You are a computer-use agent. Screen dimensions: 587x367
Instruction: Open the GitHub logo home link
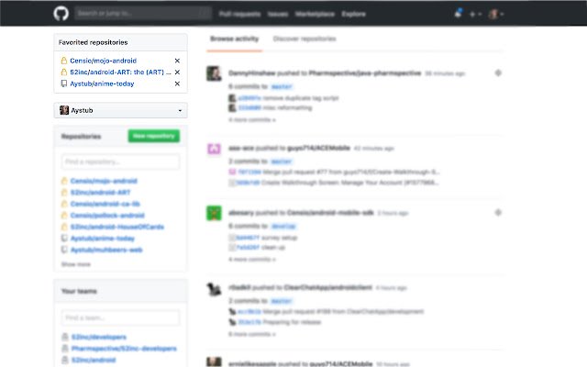coord(61,14)
